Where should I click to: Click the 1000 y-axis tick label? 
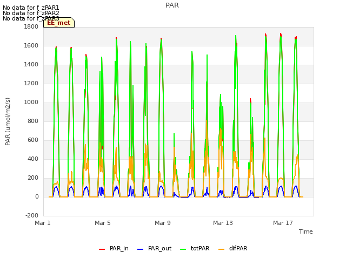[31, 102]
